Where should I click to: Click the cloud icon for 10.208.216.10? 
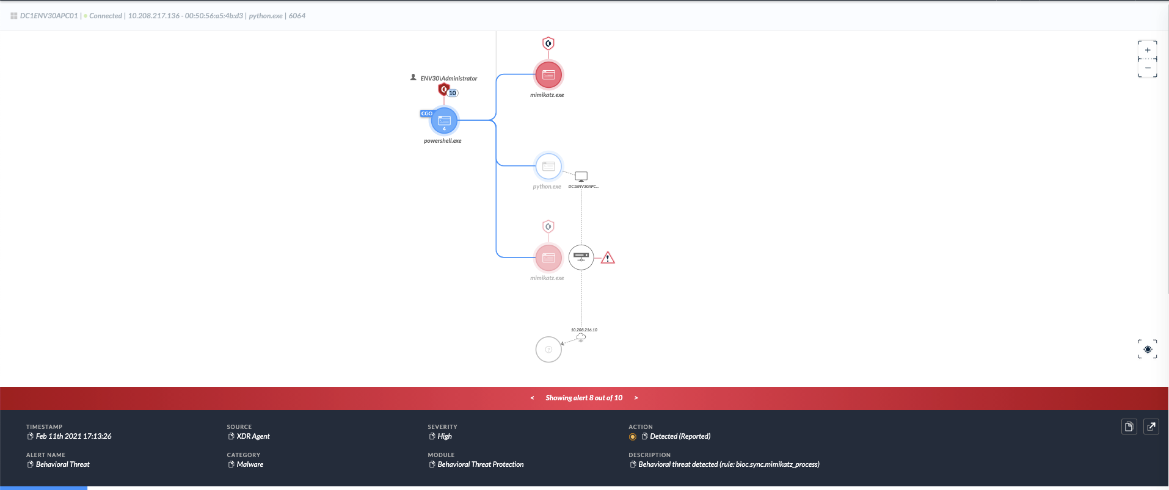[581, 337]
